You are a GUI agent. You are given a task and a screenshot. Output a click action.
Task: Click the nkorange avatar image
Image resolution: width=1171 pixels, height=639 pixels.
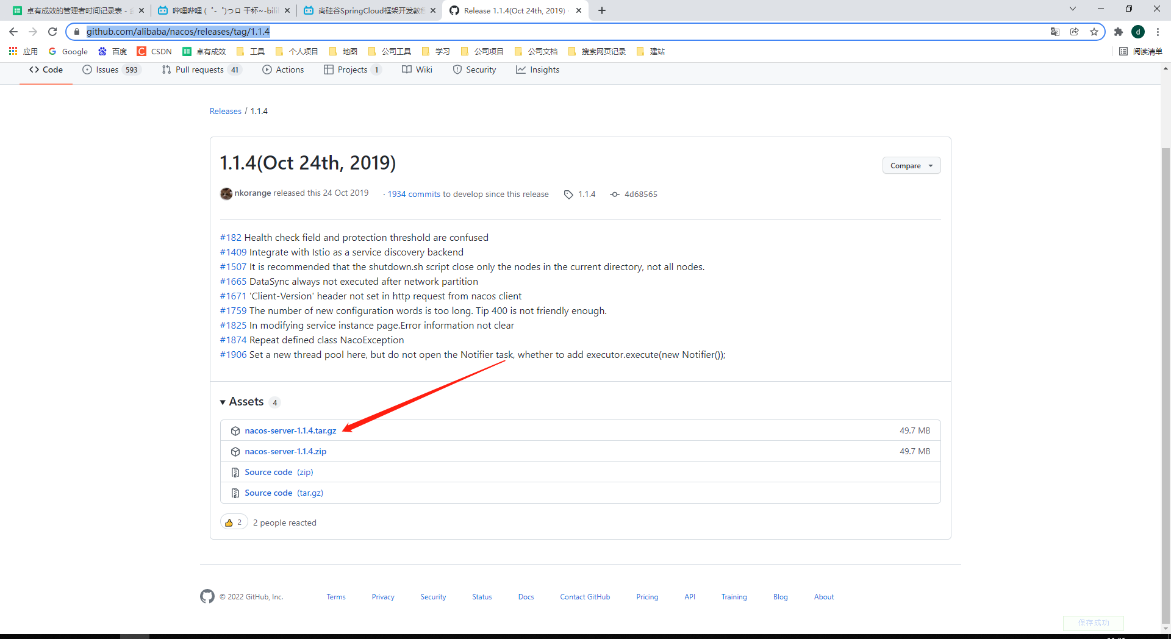[x=226, y=194]
